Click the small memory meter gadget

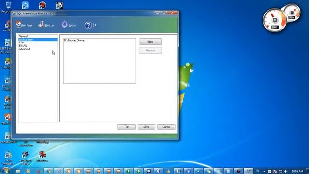(292, 14)
